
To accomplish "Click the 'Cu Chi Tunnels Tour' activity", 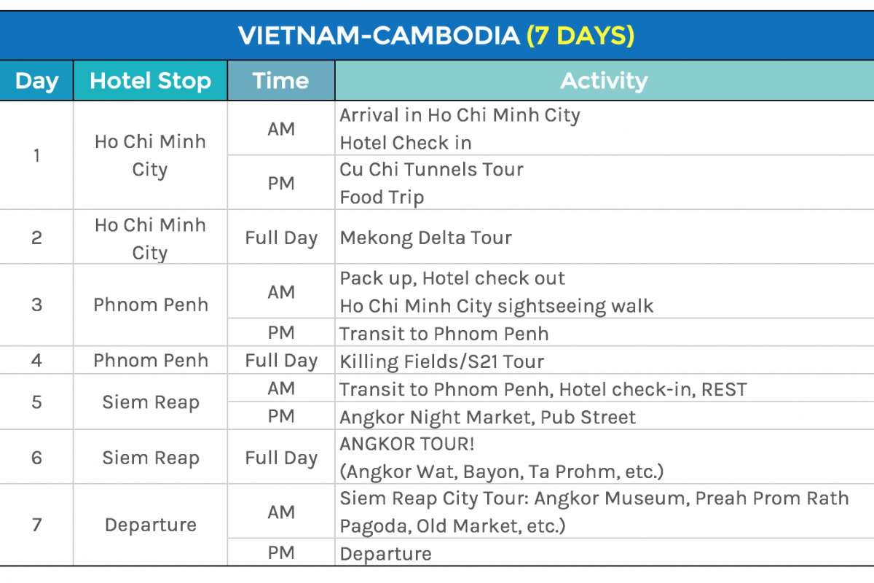I will [x=431, y=170].
